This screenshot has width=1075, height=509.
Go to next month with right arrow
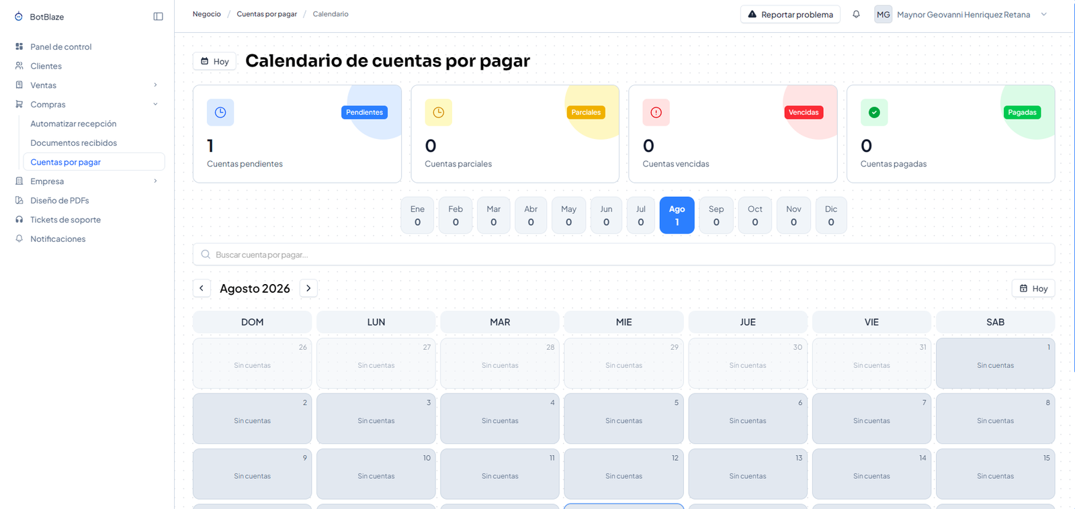coord(308,288)
